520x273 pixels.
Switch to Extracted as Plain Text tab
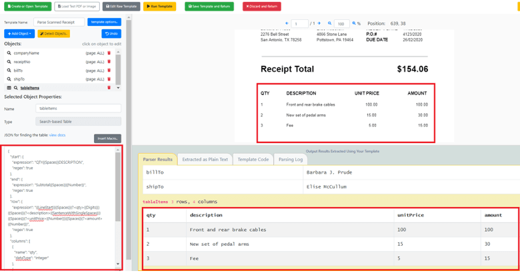pyautogui.click(x=205, y=159)
